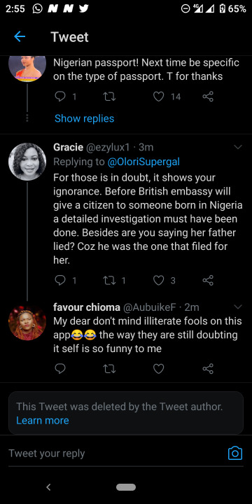
Task: Expand Show replies thread
Action: point(84,118)
